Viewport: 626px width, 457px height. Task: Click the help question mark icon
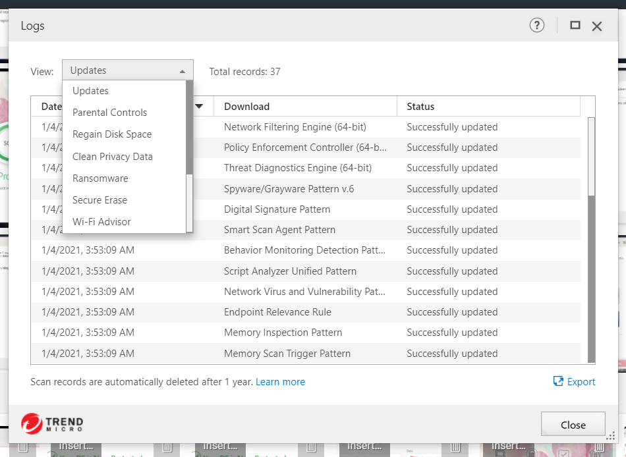pyautogui.click(x=537, y=26)
